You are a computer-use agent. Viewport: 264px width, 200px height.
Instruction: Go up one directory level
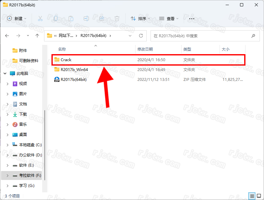pyautogui.click(x=37, y=36)
